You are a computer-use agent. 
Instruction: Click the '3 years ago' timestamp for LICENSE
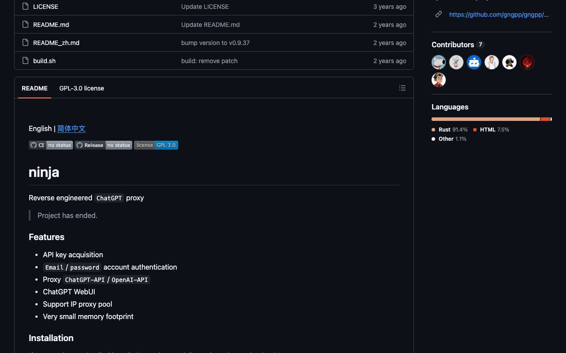pos(390,7)
